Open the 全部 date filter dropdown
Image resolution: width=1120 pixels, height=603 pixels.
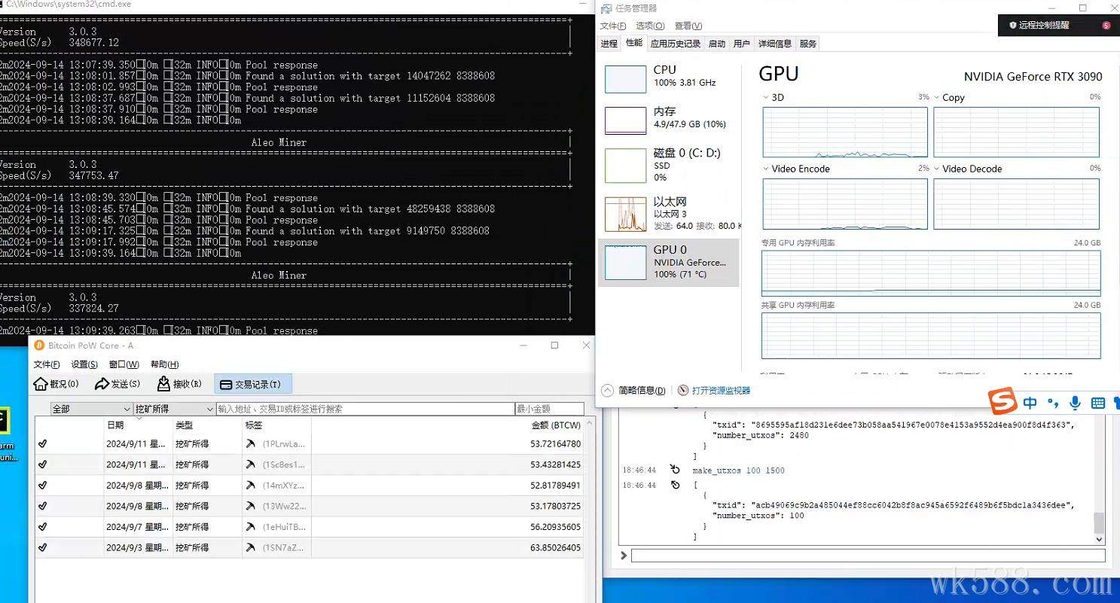coord(91,409)
